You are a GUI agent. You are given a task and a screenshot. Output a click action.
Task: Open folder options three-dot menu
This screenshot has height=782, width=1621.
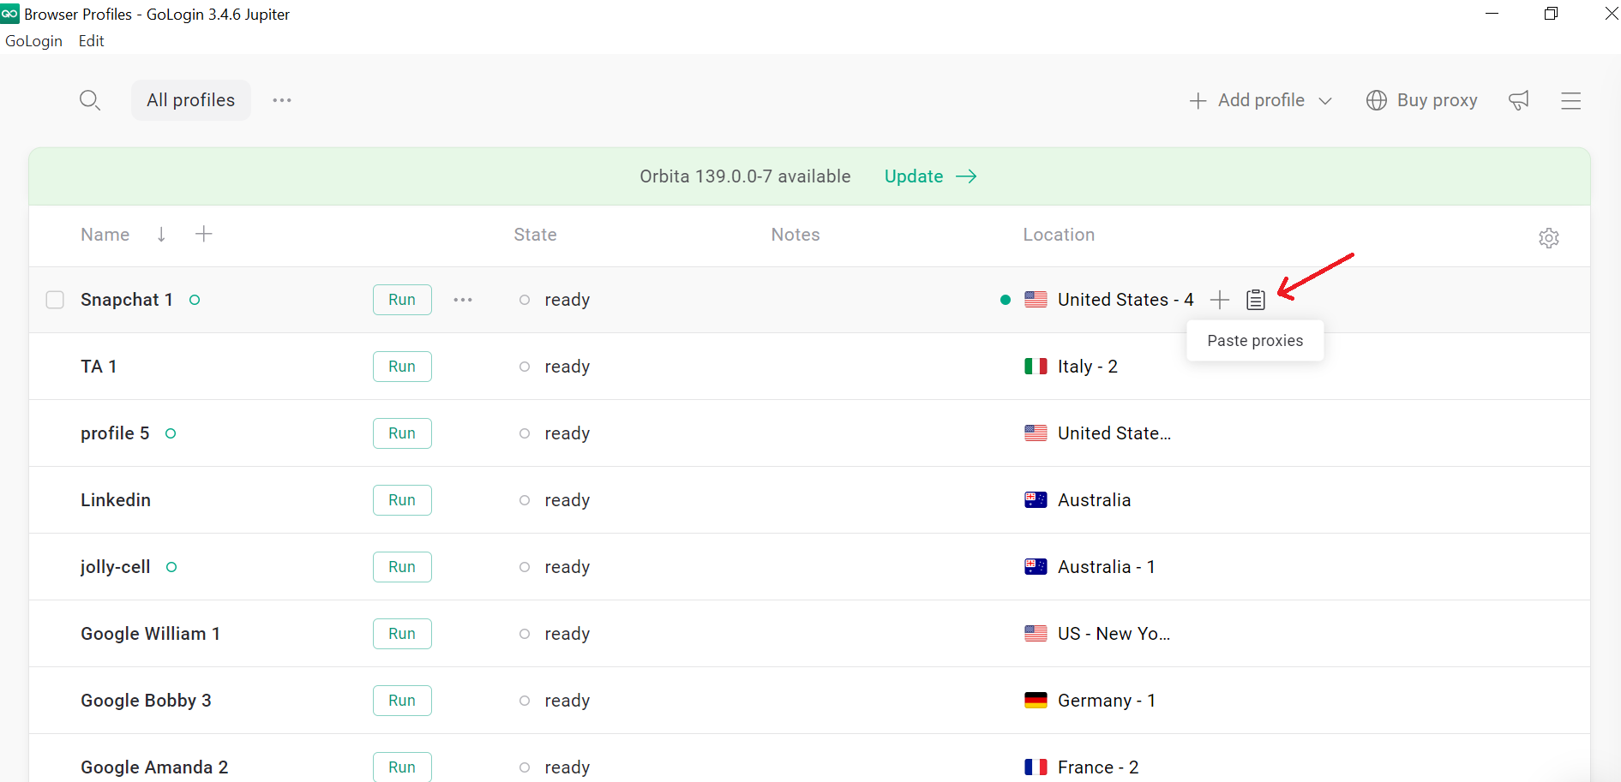pyautogui.click(x=282, y=100)
